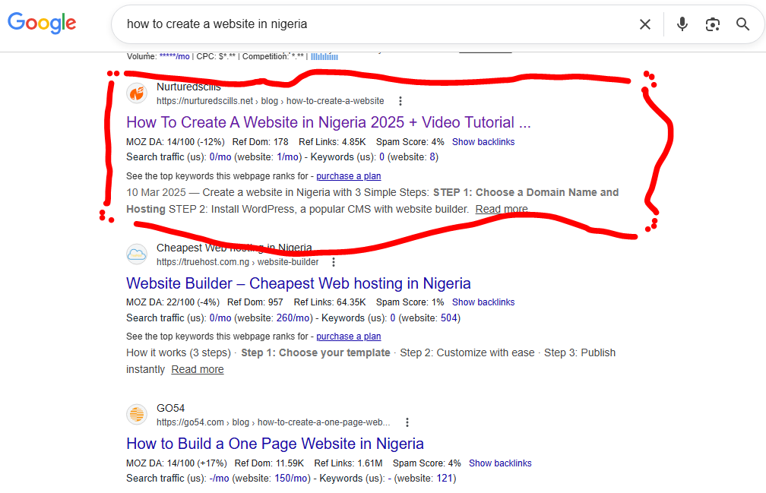The width and height of the screenshot is (766, 493).
Task: Open 'How to Build a One Page Website' result
Action: pyautogui.click(x=274, y=444)
